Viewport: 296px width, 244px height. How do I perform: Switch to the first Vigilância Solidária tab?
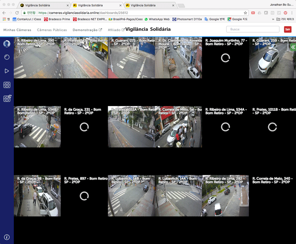[x=43, y=5]
